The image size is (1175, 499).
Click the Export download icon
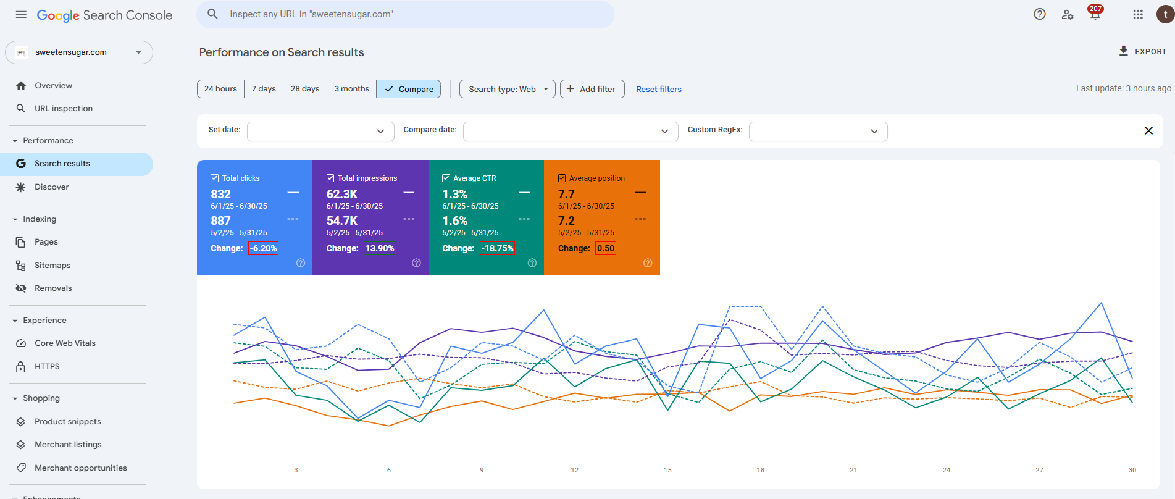(1124, 51)
